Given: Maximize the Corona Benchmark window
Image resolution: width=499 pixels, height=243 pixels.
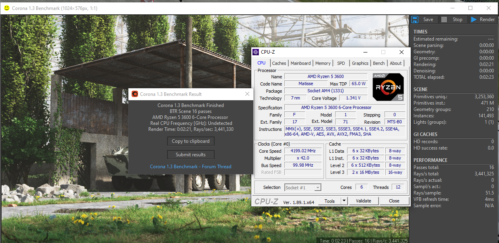Looking at the screenshot, I should coord(470,8).
